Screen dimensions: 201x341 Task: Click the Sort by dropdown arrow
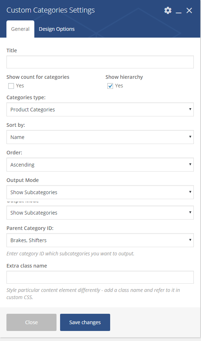coord(190,137)
